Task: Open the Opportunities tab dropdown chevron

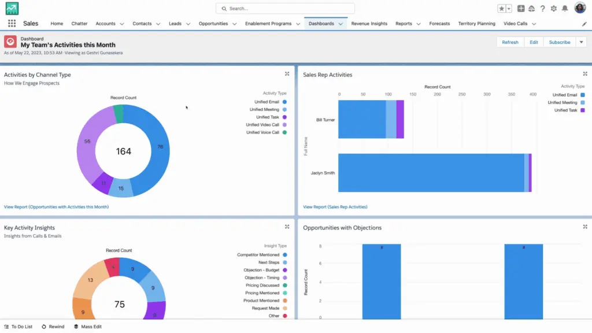Action: pyautogui.click(x=235, y=24)
